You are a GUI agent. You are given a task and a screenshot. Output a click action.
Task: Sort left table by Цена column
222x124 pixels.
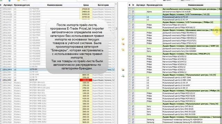[x=86, y=5]
